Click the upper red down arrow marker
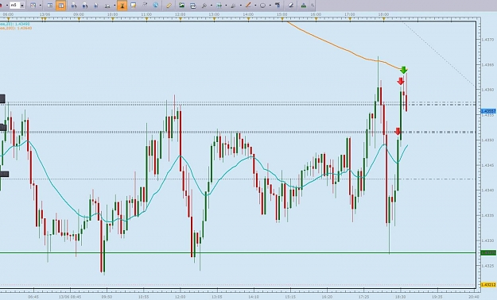This screenshot has height=300, width=497. point(401,81)
